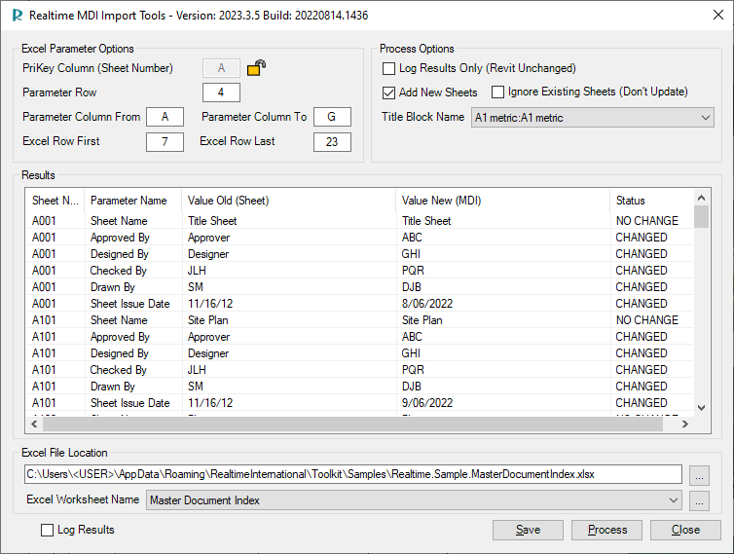Click the vertical scrollbar thumb in Results
Viewport: 734px width, 554px height.
pyautogui.click(x=701, y=217)
